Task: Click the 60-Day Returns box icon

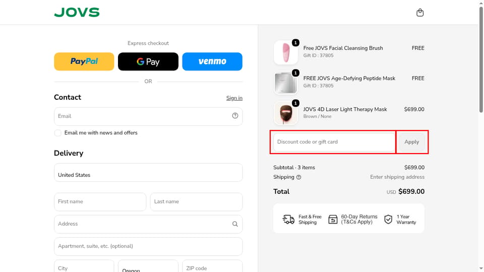Action: tap(333, 219)
